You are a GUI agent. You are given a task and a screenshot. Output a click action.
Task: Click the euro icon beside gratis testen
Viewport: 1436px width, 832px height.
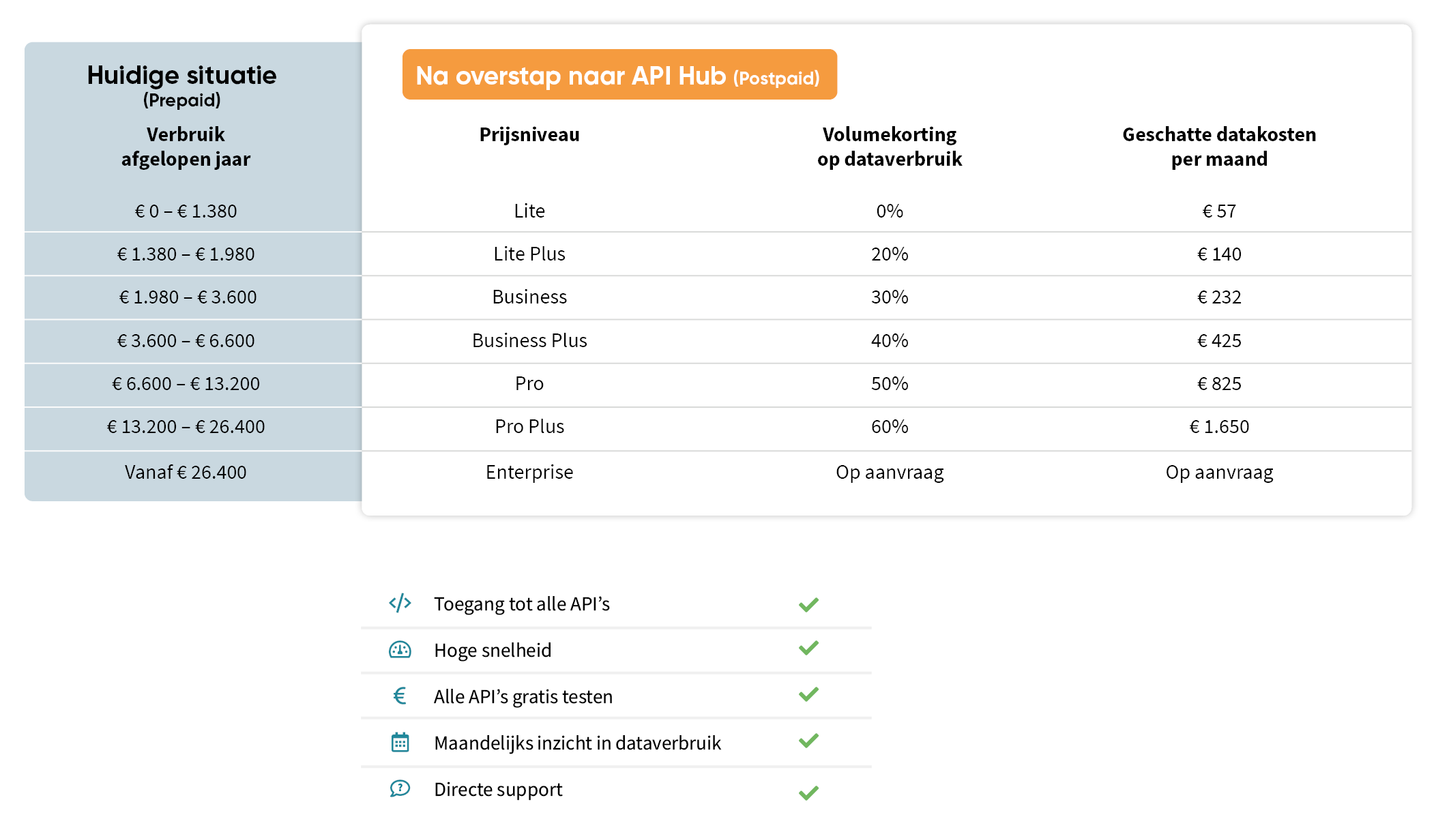[400, 696]
